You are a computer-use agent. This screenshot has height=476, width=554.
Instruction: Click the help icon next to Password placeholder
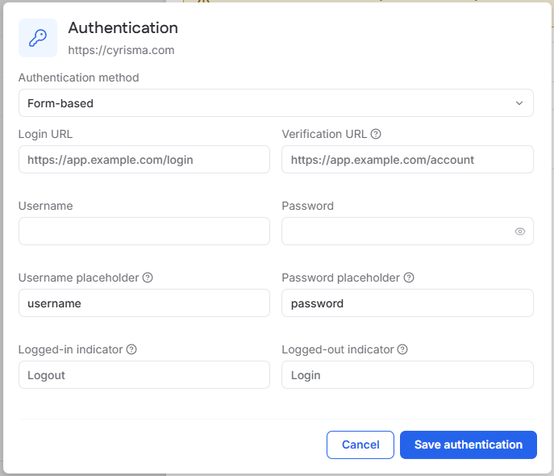[x=409, y=278]
